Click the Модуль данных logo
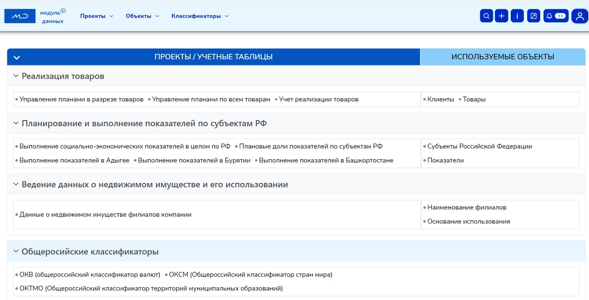Screen dimensions: 589x300 click(x=20, y=16)
